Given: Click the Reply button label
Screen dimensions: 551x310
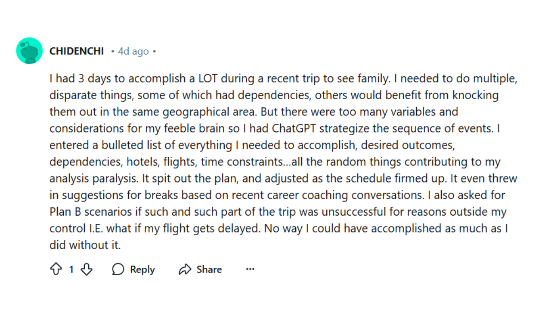Looking at the screenshot, I should (142, 270).
